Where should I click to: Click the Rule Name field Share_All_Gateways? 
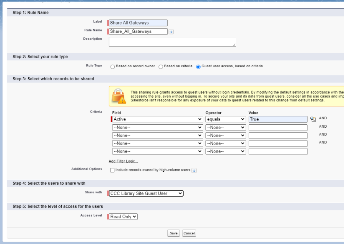(138, 32)
